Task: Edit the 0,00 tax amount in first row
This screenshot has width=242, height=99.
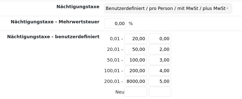Action: coord(160,39)
